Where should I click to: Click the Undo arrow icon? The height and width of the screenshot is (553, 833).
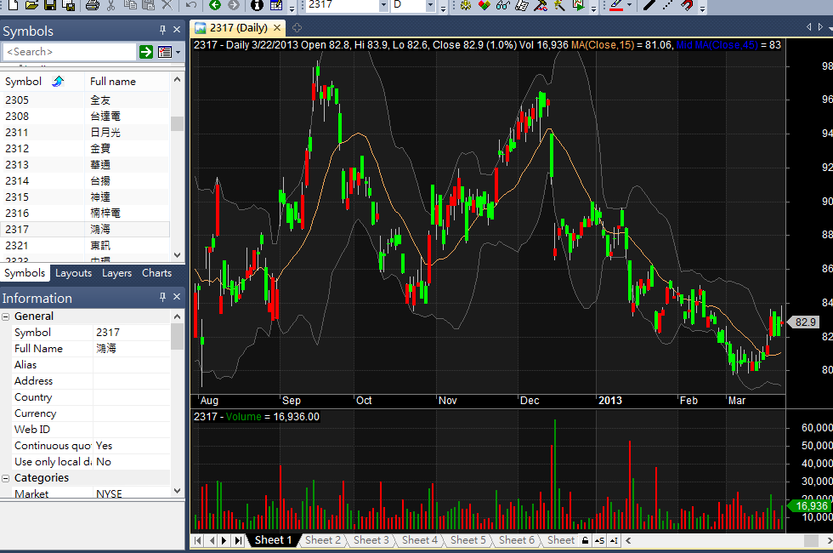[x=191, y=5]
